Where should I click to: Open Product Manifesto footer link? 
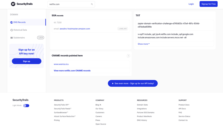144,116
